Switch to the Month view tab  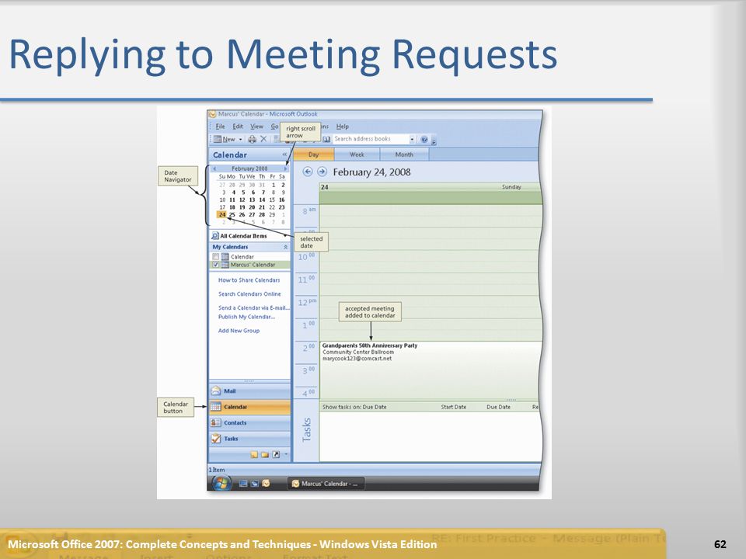tap(404, 155)
